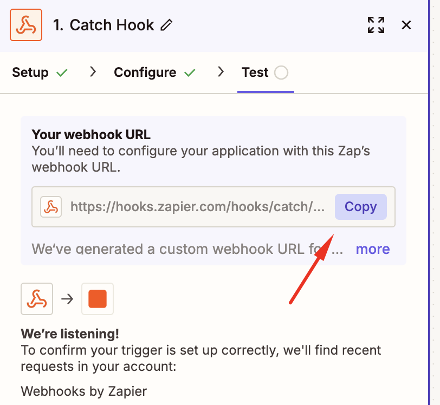This screenshot has height=405, width=440.
Task: Click the empty status circle beside Test
Action: pyautogui.click(x=281, y=73)
